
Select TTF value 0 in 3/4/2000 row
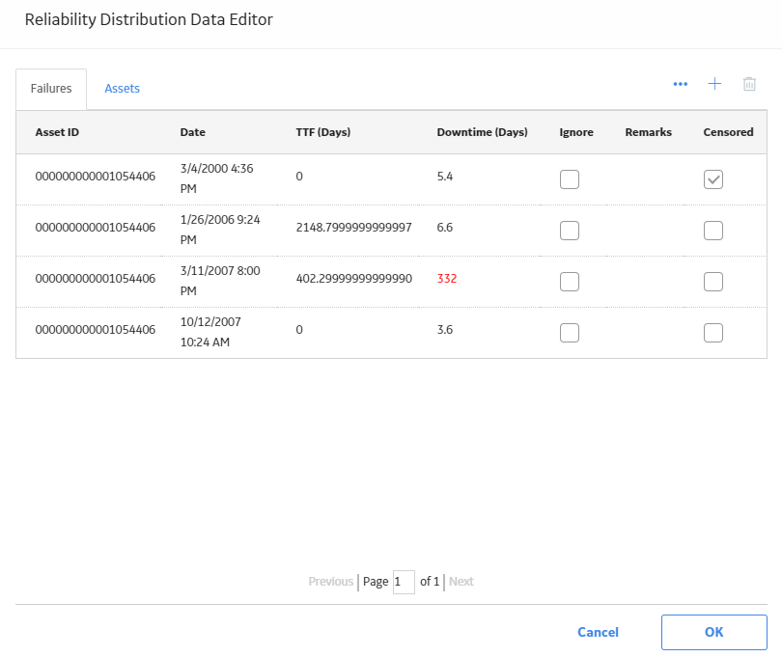299,177
